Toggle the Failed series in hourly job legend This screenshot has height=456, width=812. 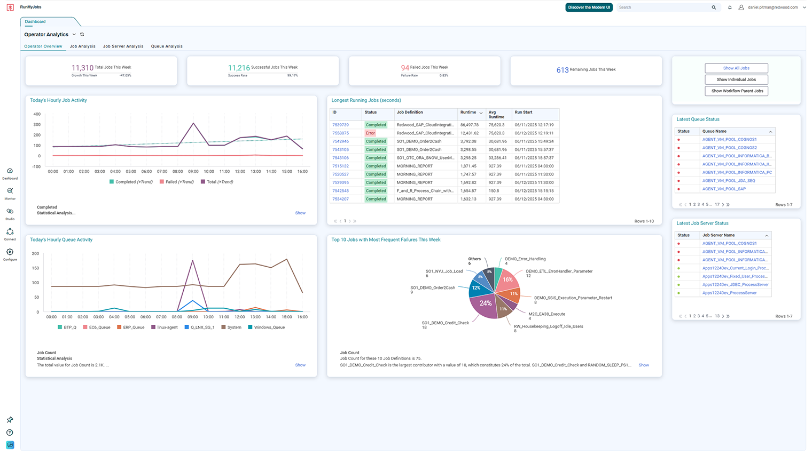(x=176, y=182)
